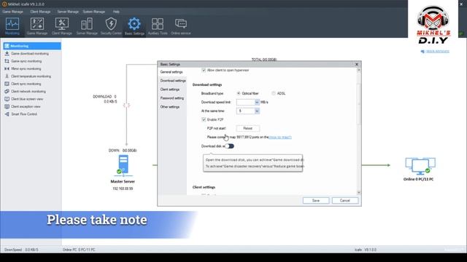
Task: Open the How to map link
Action: (280, 138)
